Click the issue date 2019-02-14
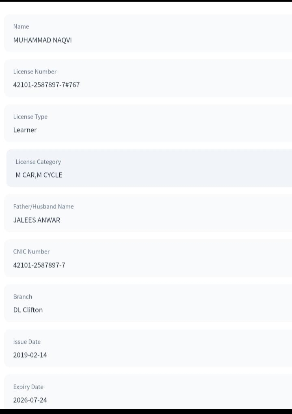Viewport: 292px width, 414px height. [30, 355]
